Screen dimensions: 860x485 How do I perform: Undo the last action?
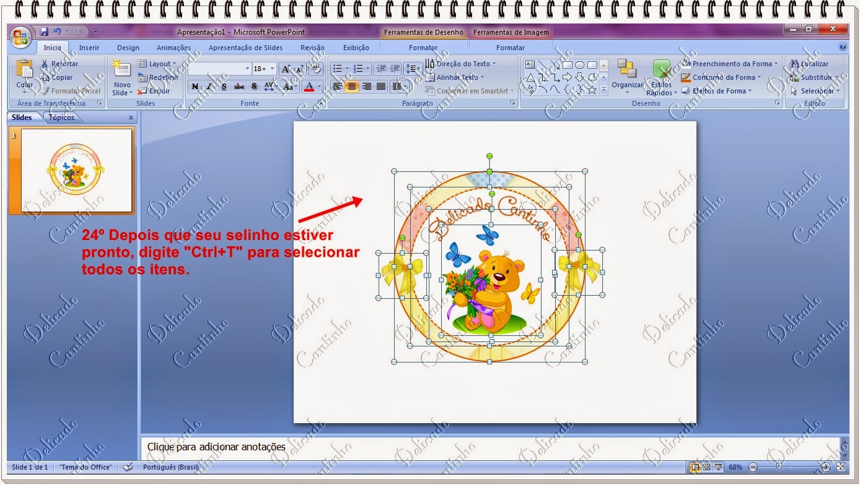[x=58, y=32]
